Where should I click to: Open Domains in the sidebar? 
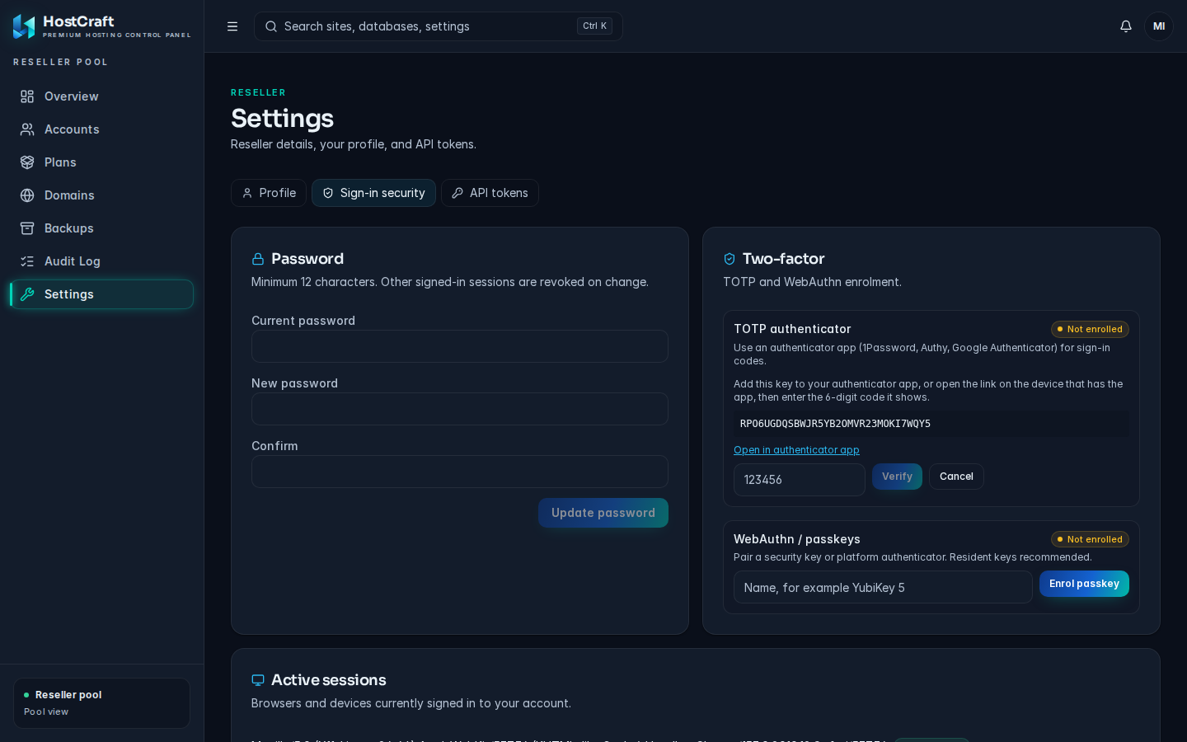(102, 195)
